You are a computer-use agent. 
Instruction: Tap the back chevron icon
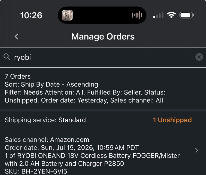16,36
